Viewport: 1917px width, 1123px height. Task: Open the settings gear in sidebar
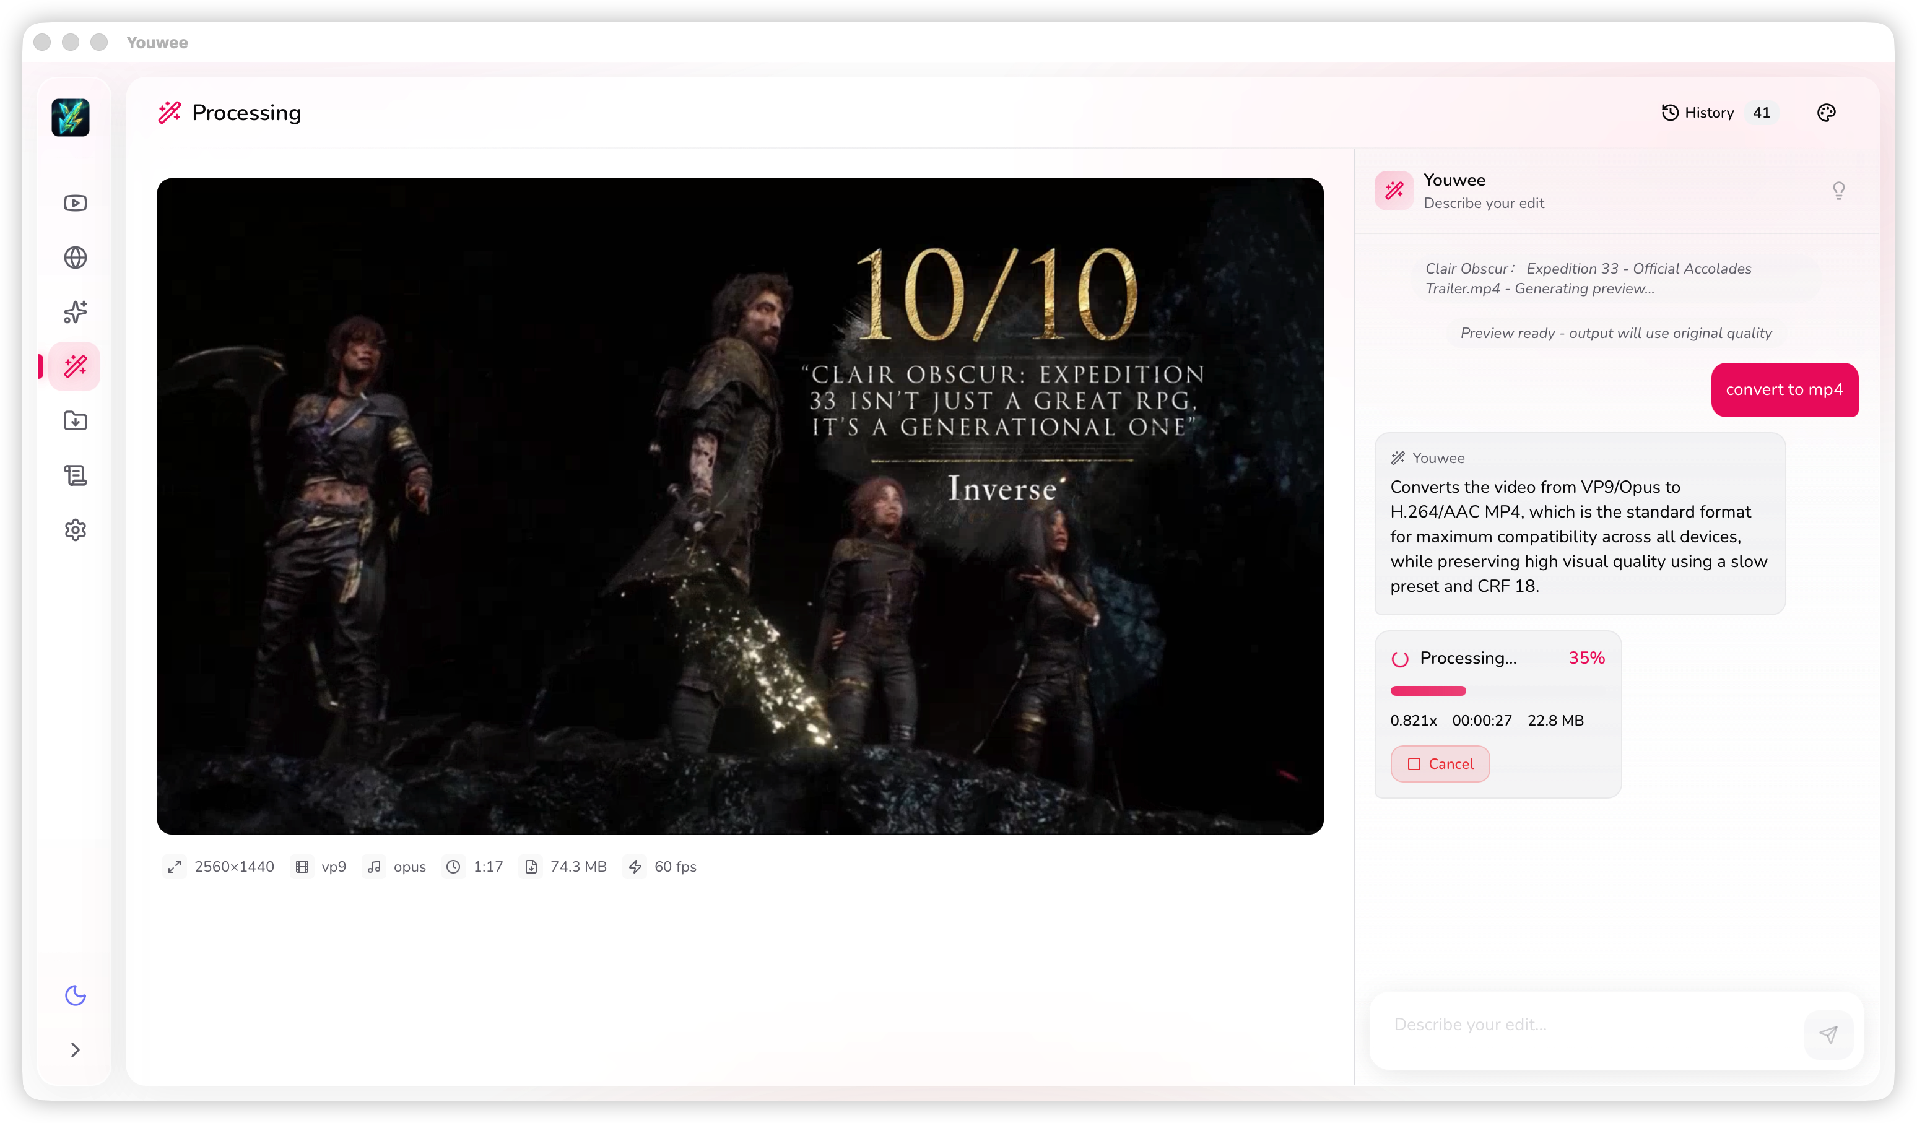coord(76,530)
